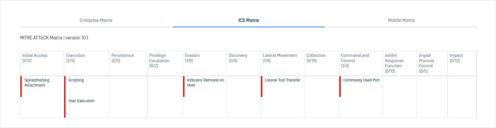Click the Privilege Escalation column header
The image size is (496, 128).
pyautogui.click(x=165, y=63)
